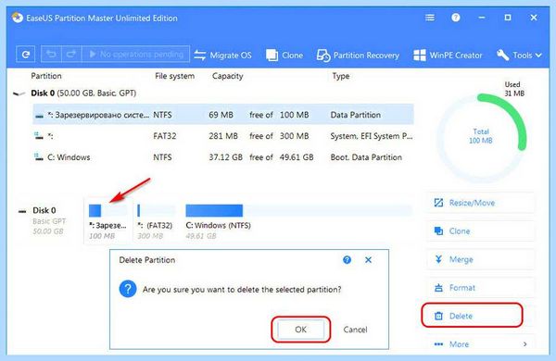The image size is (556, 361).
Task: Open Migrate OS tool
Action: coord(222,56)
